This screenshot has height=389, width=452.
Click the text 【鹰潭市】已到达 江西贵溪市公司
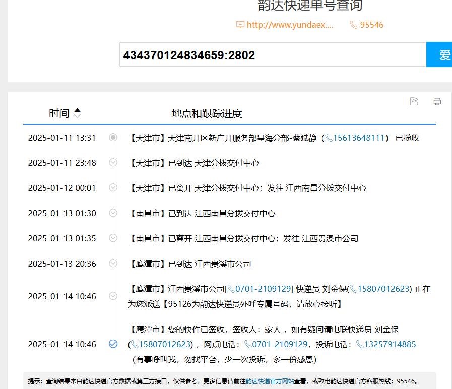click(189, 264)
